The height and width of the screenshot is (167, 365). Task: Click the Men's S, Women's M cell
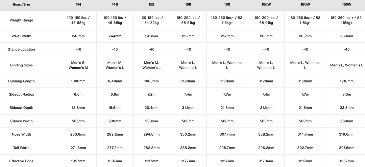(x=78, y=65)
